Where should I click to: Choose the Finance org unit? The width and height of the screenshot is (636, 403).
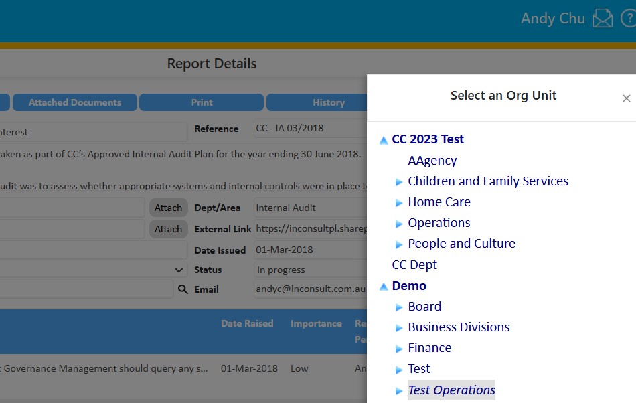(x=429, y=348)
